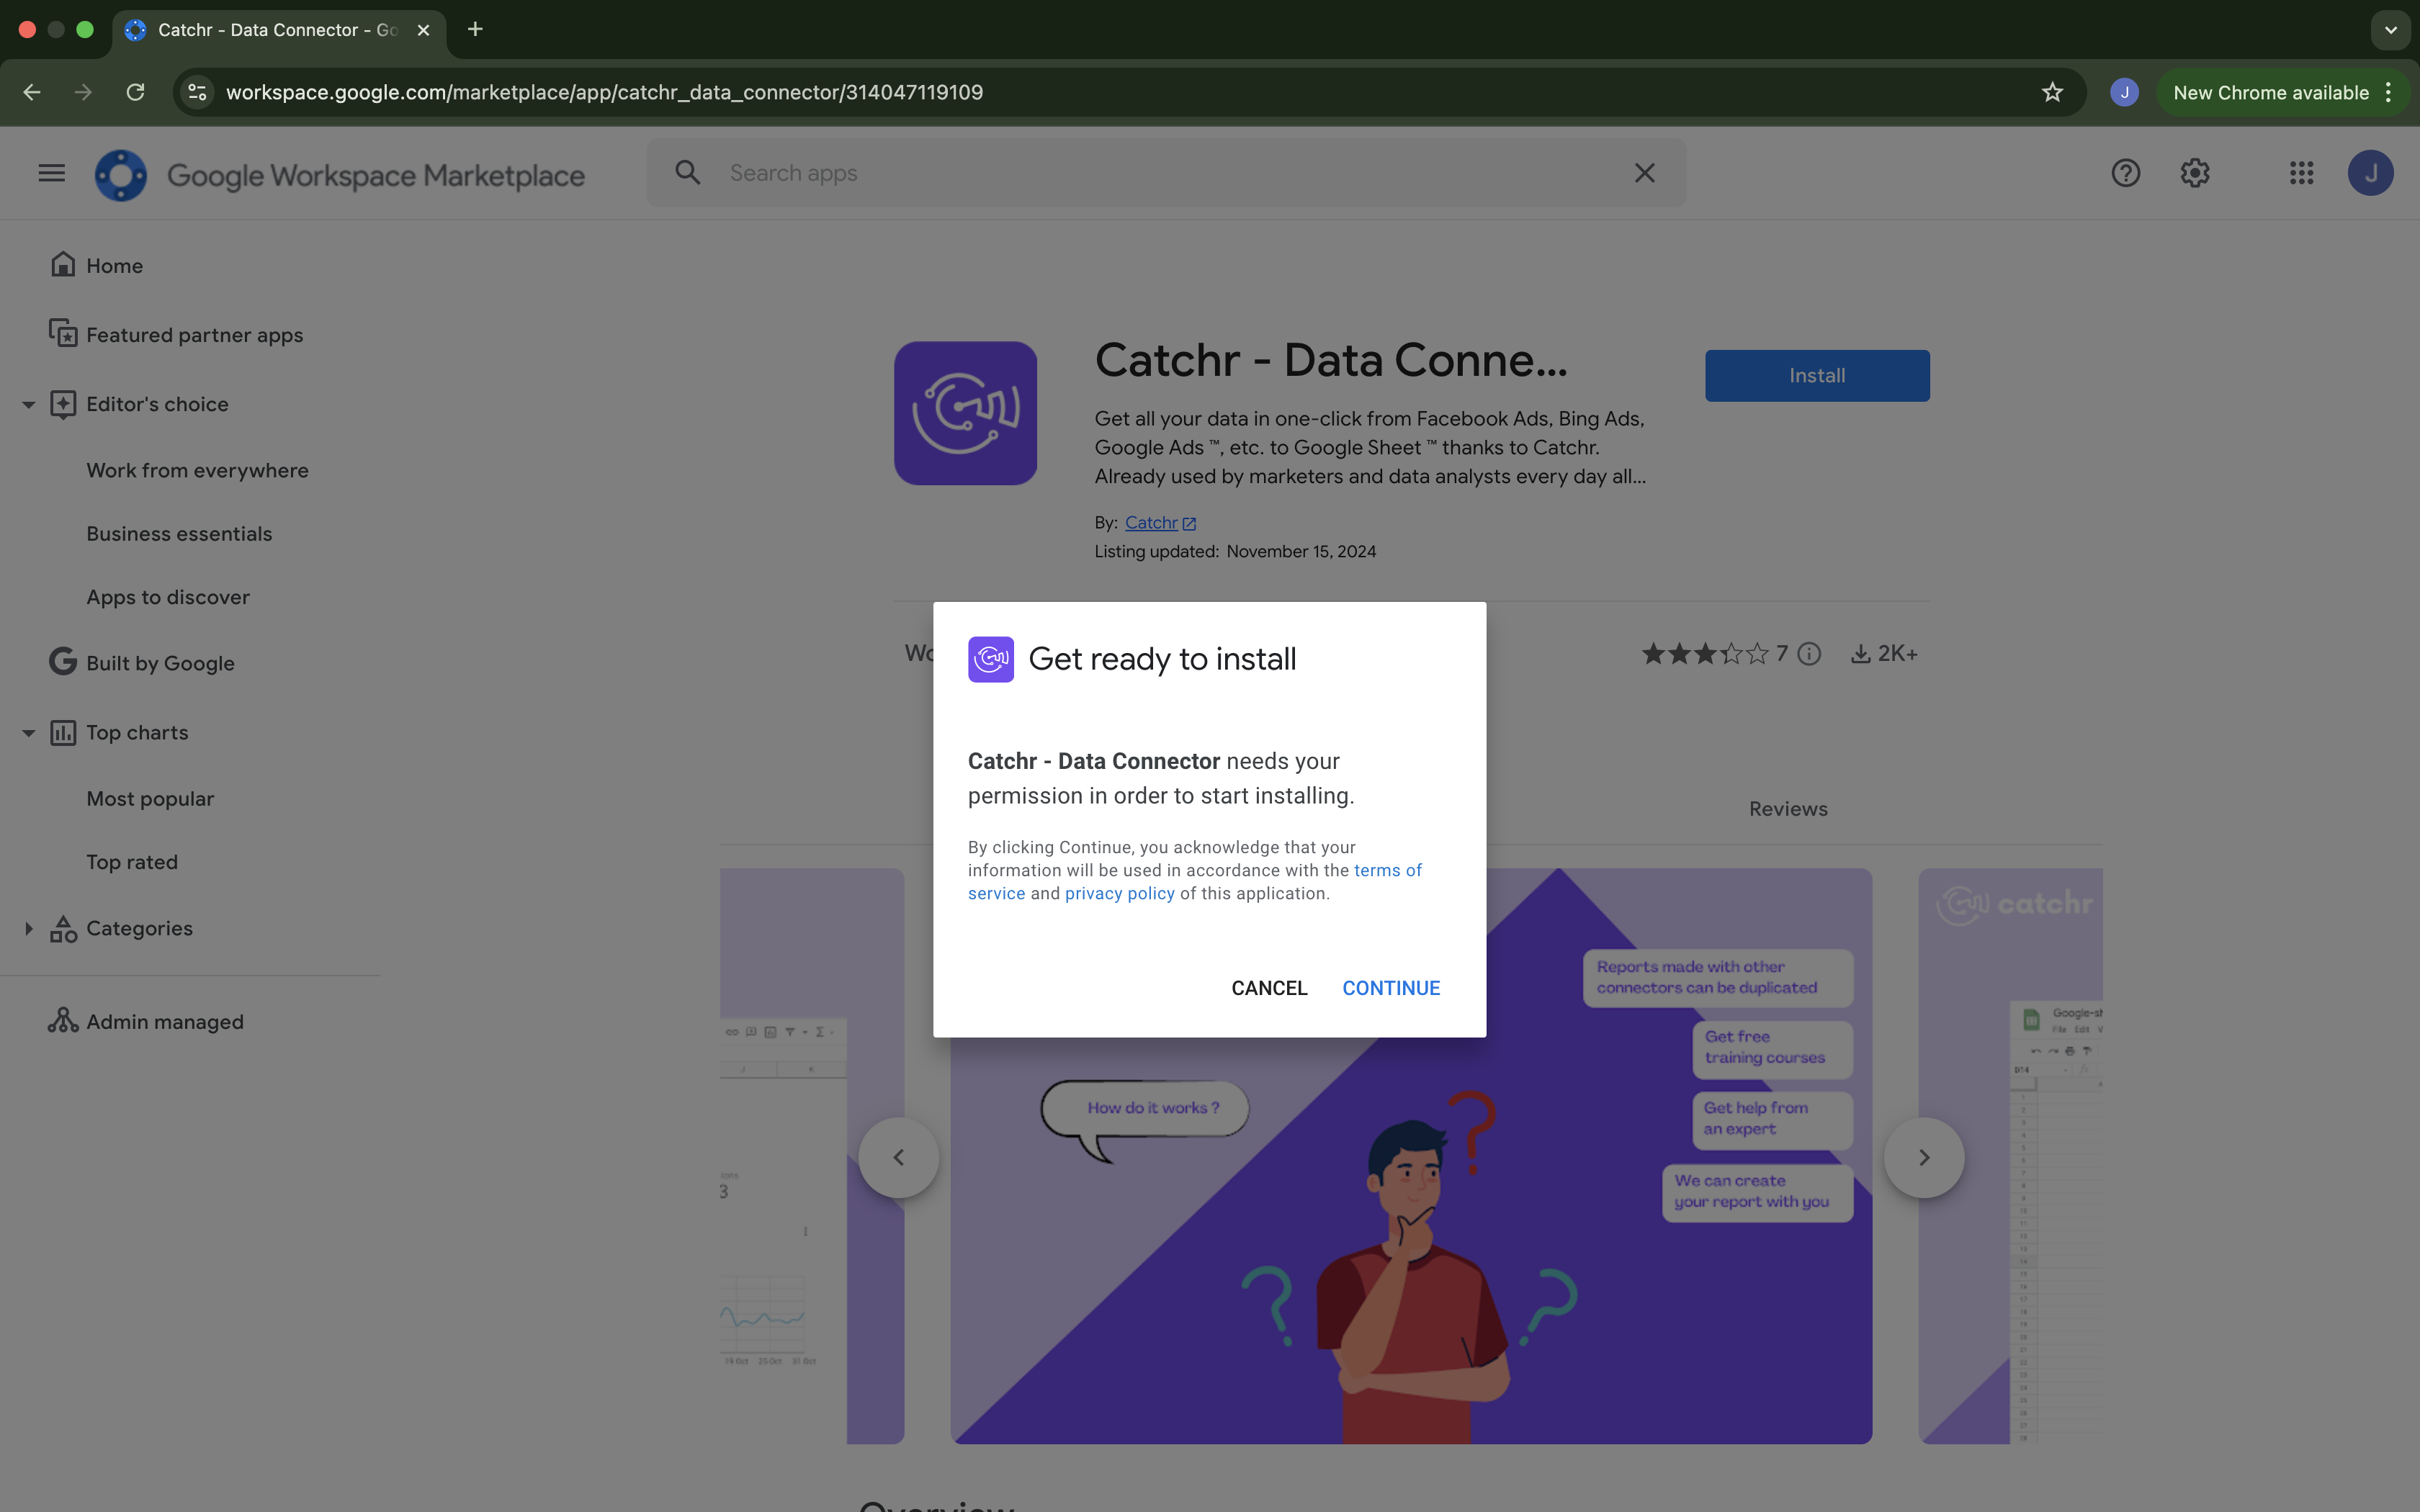Viewport: 2420px width, 1512px height.
Task: Click the browser Back arrow
Action: click(x=32, y=92)
